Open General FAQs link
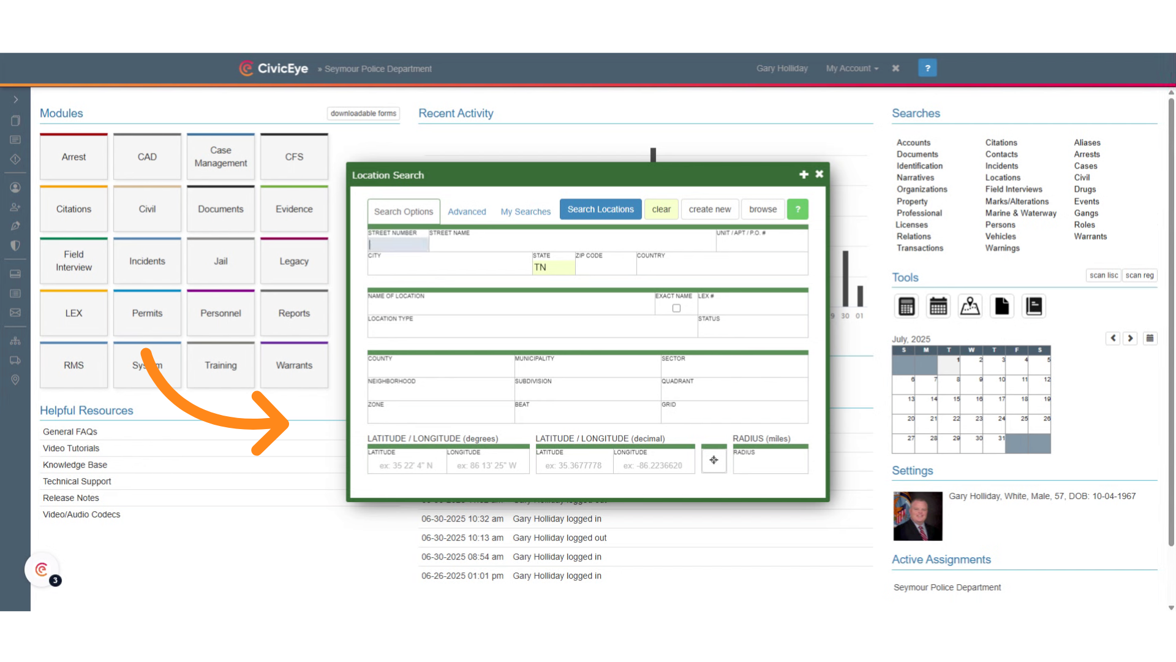This screenshot has width=1176, height=662. pyautogui.click(x=70, y=432)
